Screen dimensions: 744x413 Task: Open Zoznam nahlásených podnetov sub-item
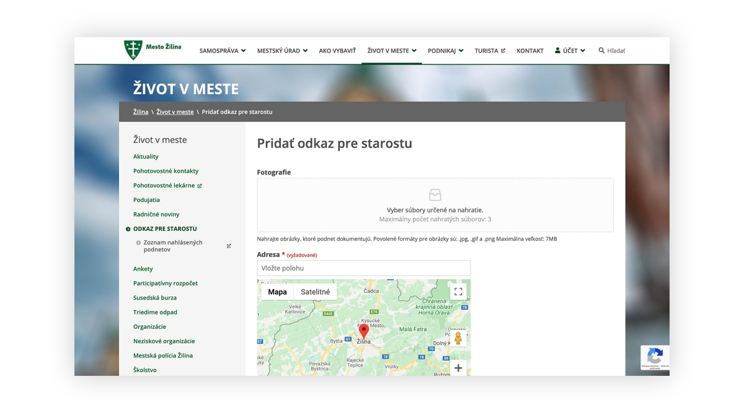[x=173, y=246]
